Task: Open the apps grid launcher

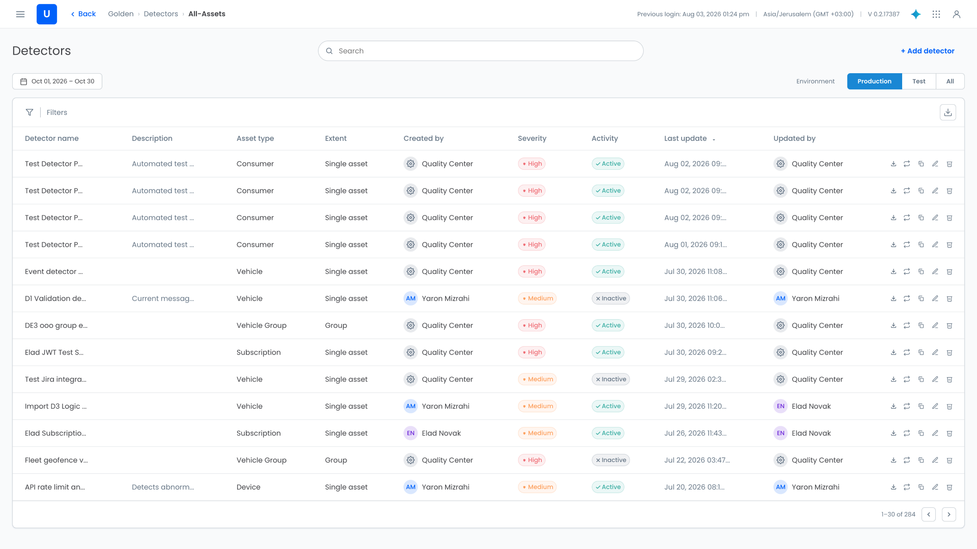Action: click(936, 14)
